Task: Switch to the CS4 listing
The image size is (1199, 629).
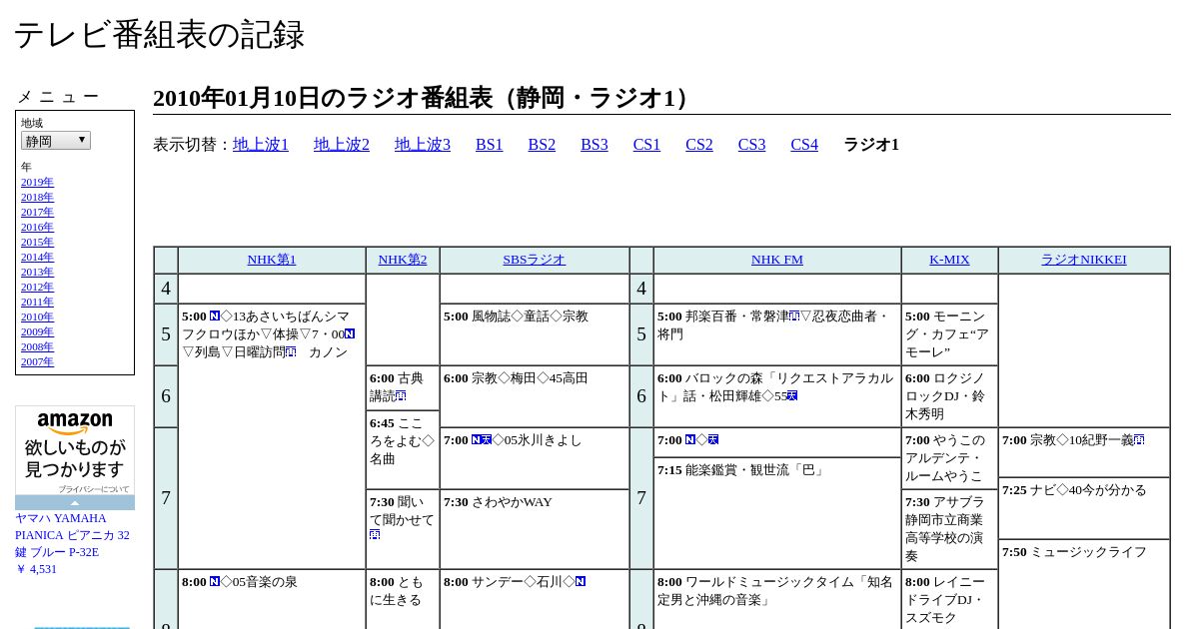Action: coord(804,145)
